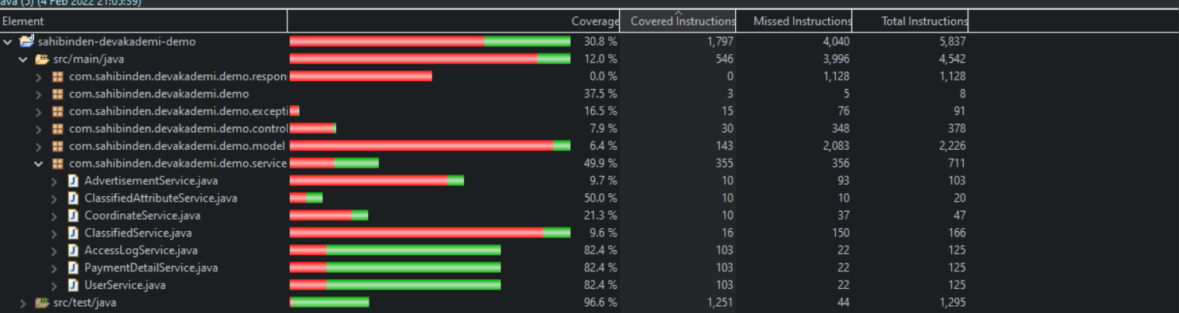Click the sahibinden-devakademi-demo project icon
Viewport: 1179px width, 313px height.
[x=26, y=41]
